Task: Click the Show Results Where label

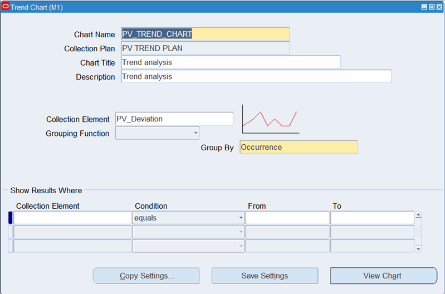Action: pos(46,190)
